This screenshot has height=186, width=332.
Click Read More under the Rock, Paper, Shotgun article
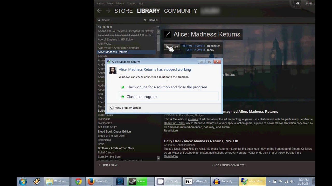(171, 131)
